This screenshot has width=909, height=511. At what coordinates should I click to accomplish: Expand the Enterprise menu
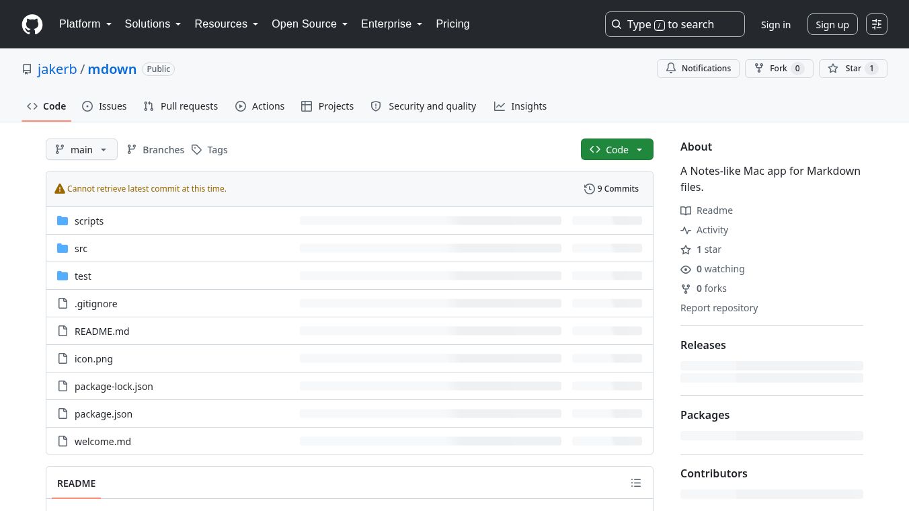[x=392, y=24]
